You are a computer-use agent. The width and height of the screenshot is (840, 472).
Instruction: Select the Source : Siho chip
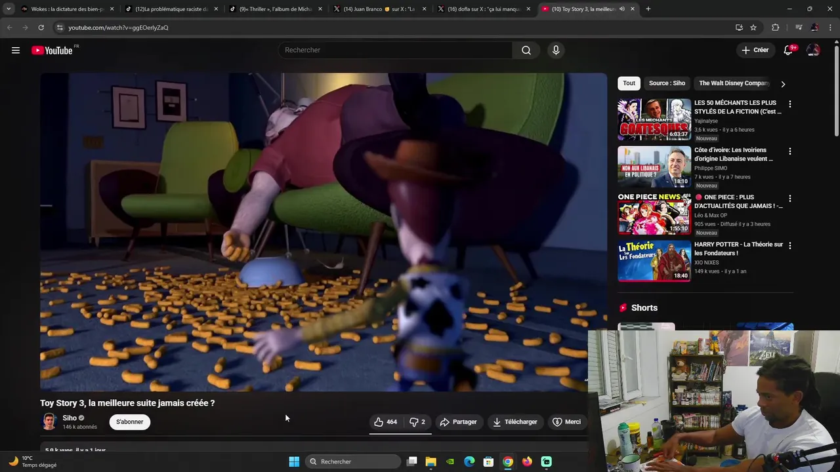[667, 83]
